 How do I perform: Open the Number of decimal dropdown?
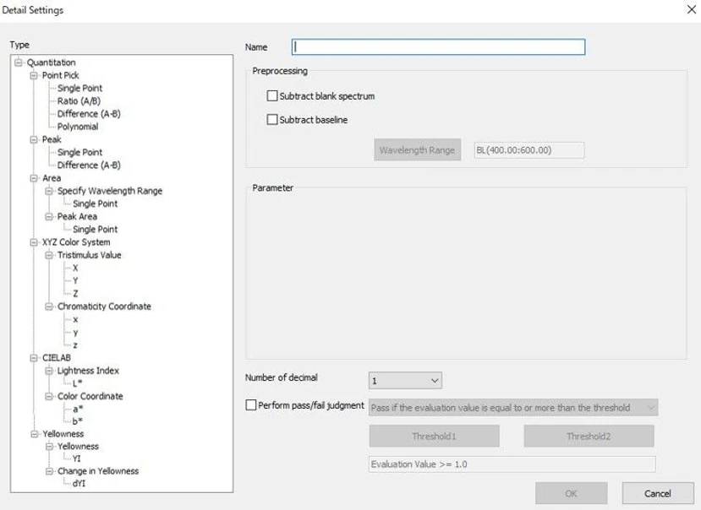(x=405, y=382)
